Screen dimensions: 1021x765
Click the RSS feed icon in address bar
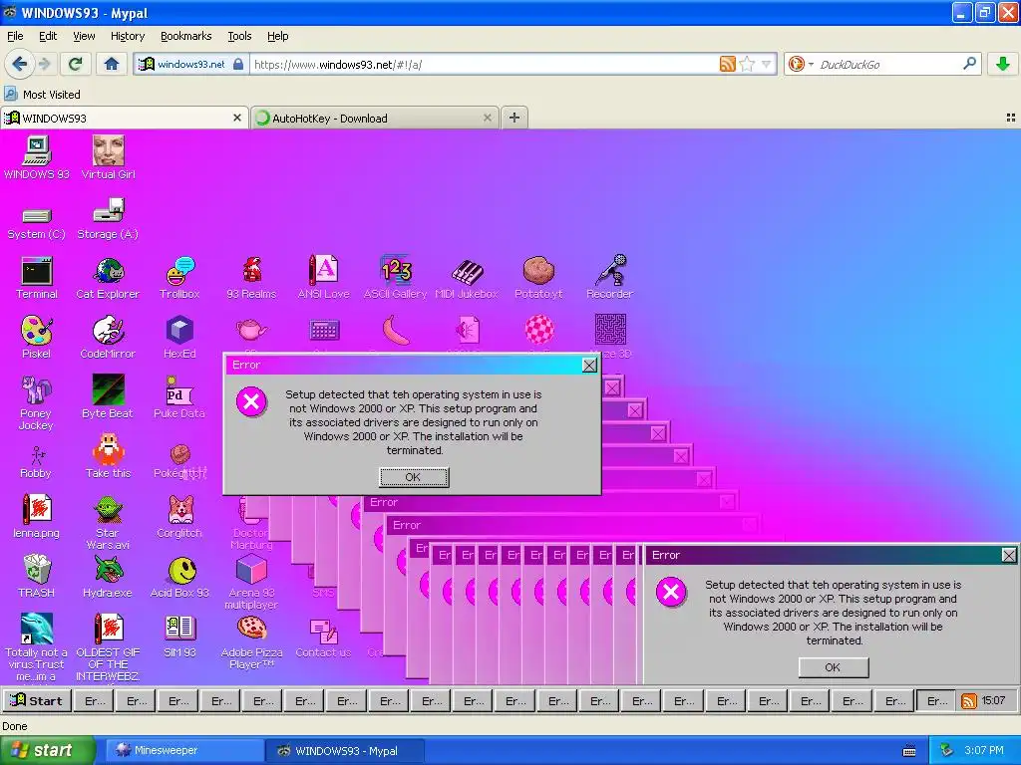tap(728, 64)
